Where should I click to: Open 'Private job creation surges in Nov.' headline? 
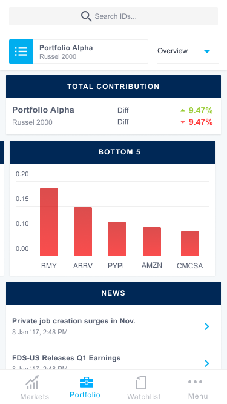click(x=74, y=321)
